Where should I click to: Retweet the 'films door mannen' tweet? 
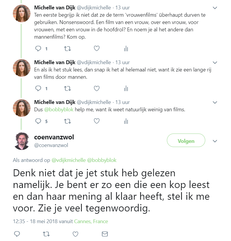(x=67, y=88)
